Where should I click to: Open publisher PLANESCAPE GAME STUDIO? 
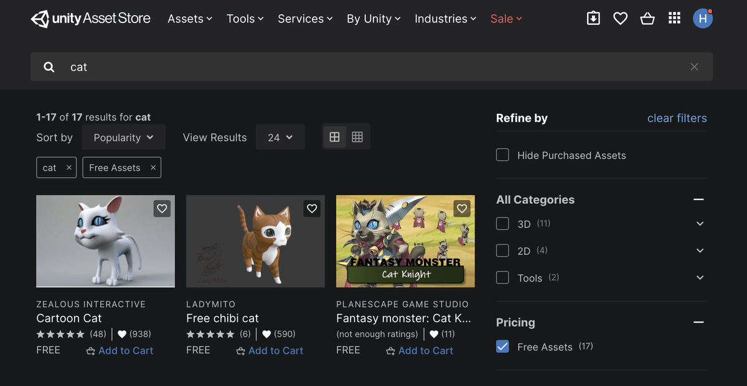402,305
